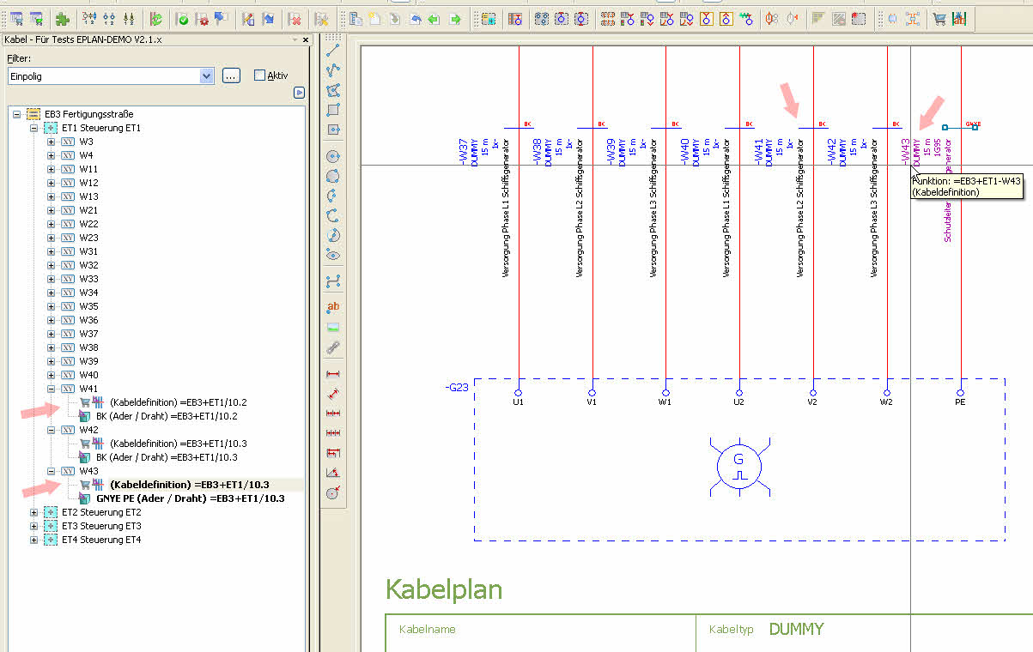Click the green right arrow toolbar icon
This screenshot has height=652, width=1033.
455,19
